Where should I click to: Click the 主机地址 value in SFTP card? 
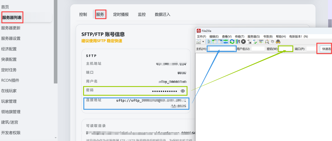coord(171,64)
